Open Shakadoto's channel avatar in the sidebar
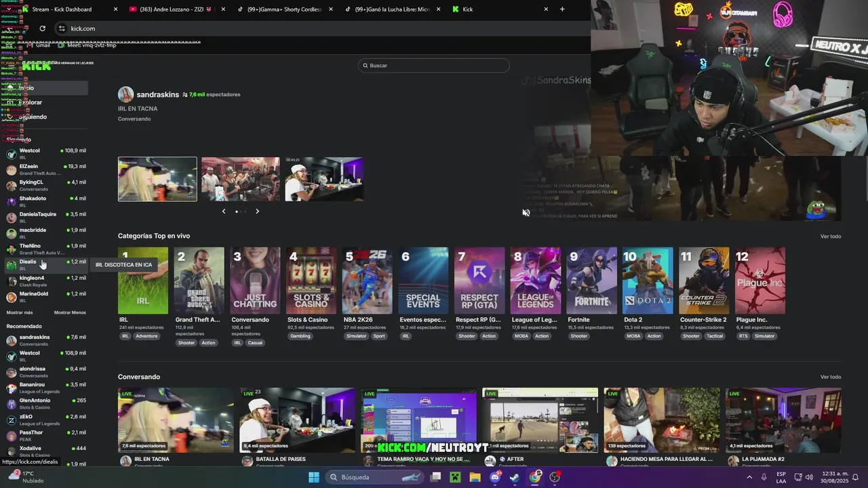 [12, 201]
